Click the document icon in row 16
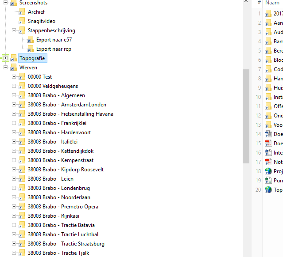 (x=268, y=152)
